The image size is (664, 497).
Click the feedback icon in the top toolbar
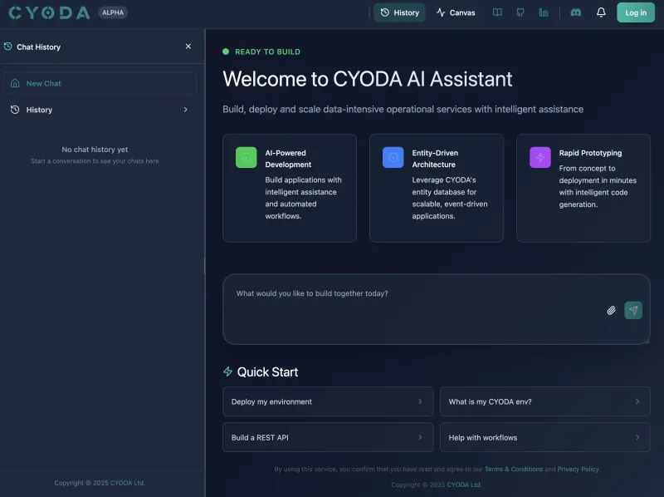(x=520, y=12)
